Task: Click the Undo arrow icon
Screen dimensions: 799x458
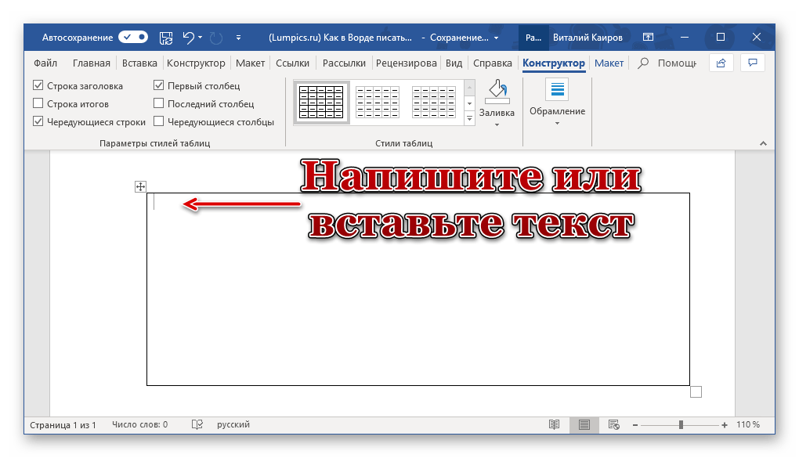Action: pos(188,37)
